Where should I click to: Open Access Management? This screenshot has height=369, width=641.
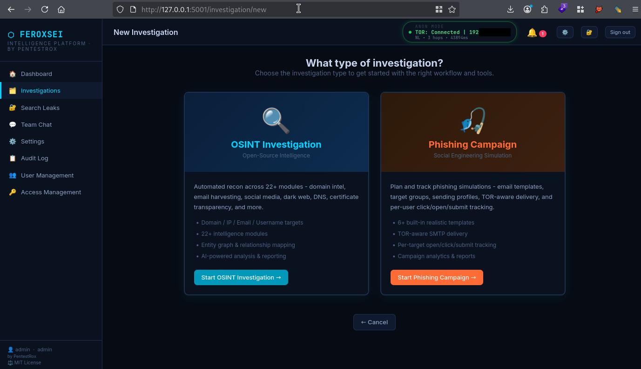[x=51, y=192]
